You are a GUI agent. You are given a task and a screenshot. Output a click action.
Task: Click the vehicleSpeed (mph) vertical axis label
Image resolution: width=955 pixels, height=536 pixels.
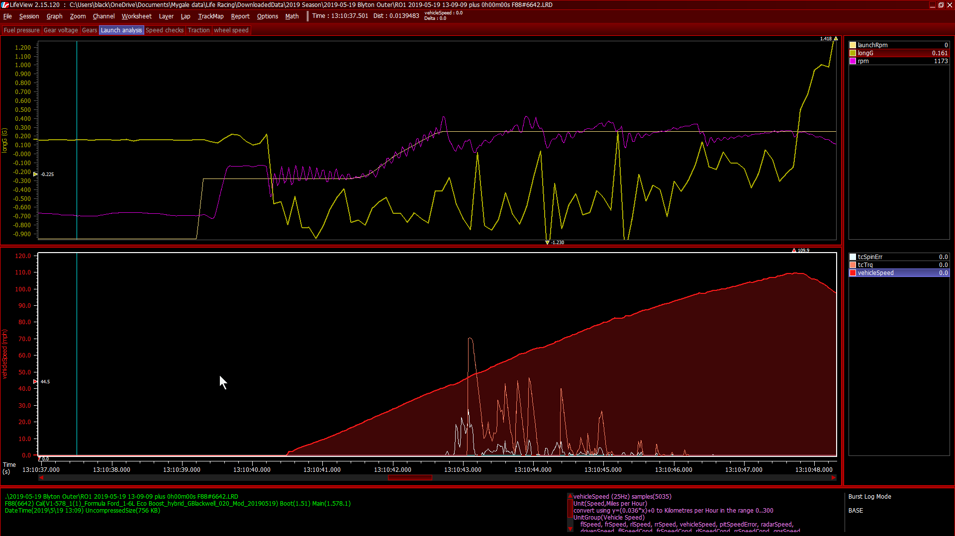5,354
